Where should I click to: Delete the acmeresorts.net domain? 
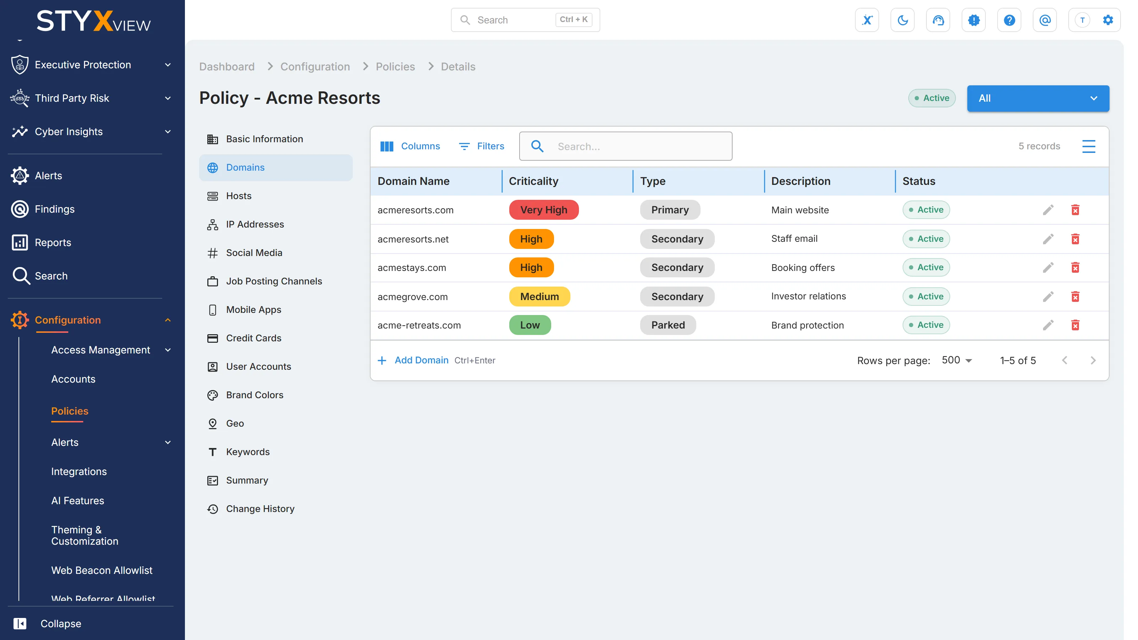click(x=1075, y=239)
